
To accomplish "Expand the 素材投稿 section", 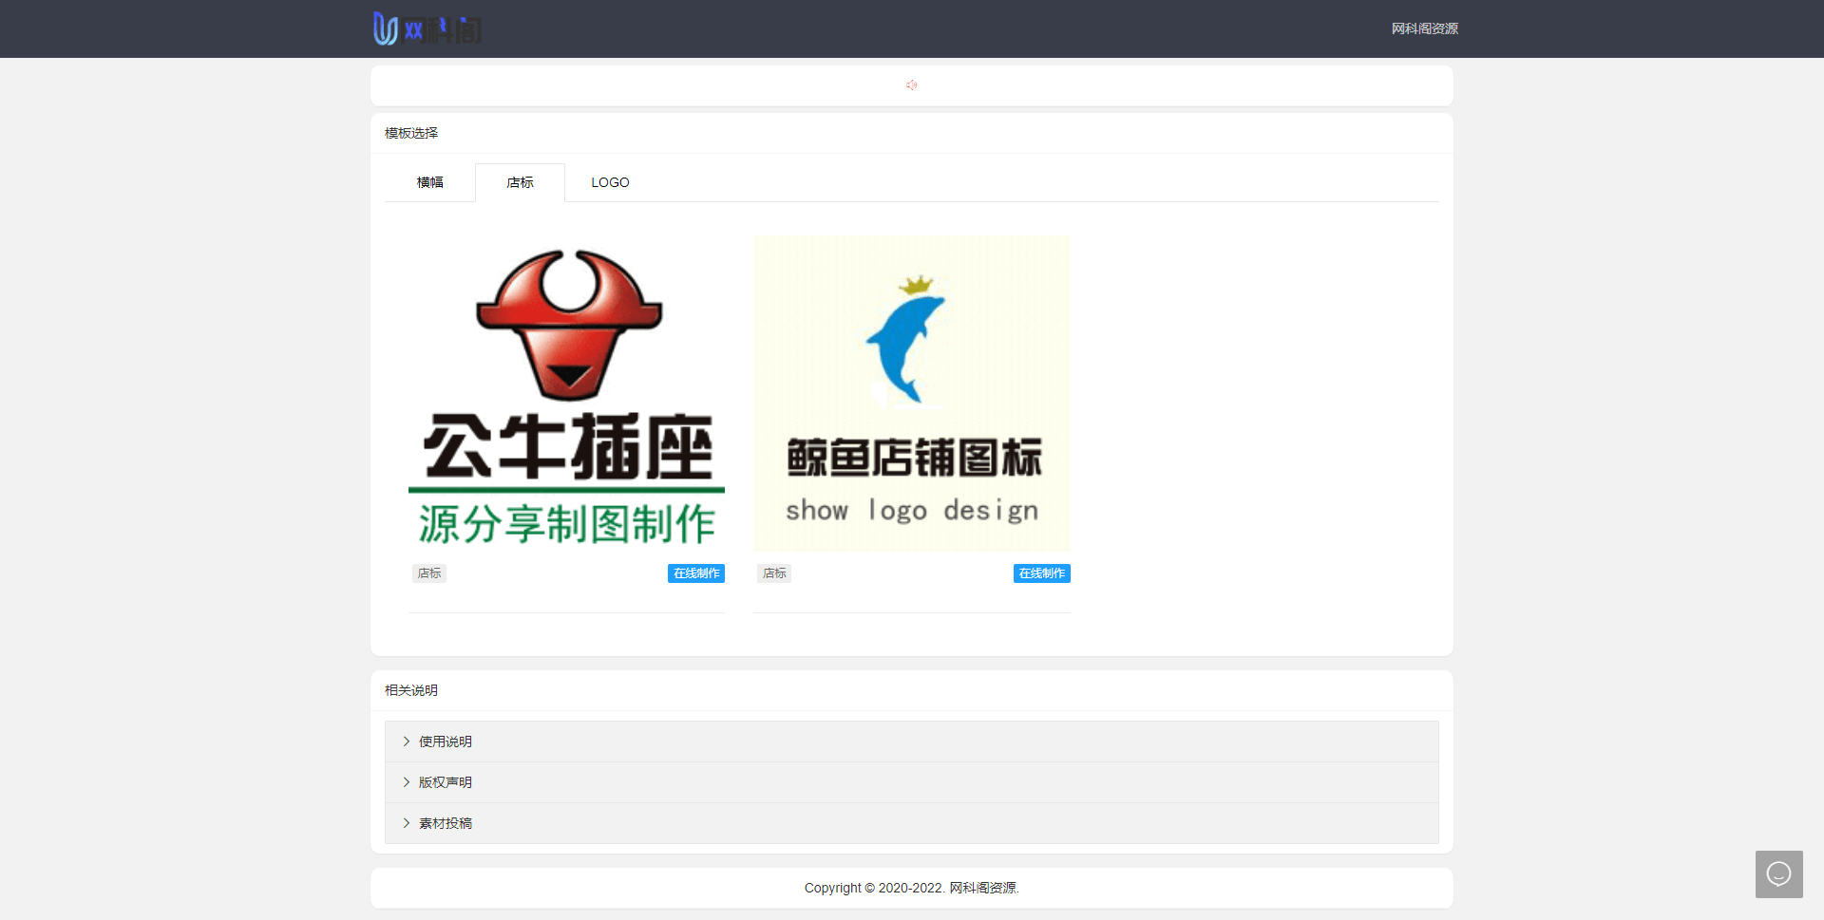I will 912,823.
